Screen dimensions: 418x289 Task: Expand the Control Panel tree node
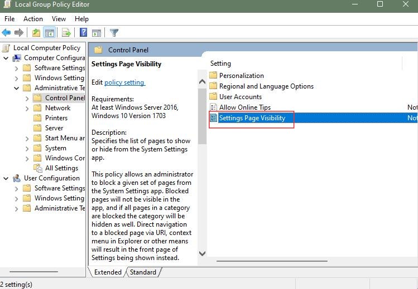point(27,99)
